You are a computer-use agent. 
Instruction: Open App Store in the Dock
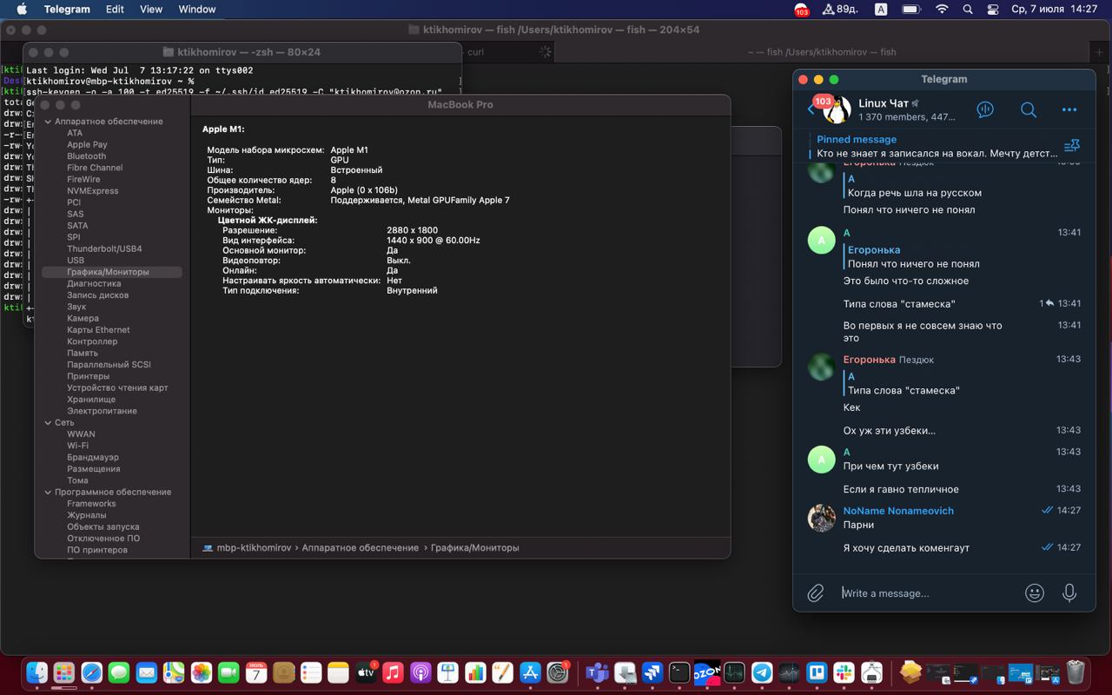click(x=530, y=672)
